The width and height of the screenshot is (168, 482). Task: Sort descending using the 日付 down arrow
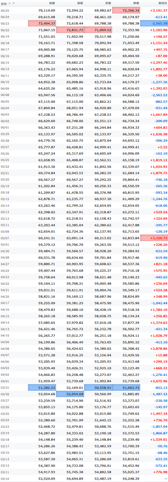13,3
